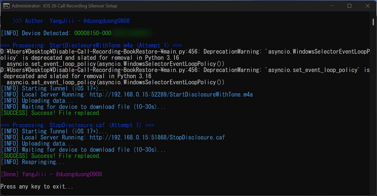
Task: Click 'Processing: StopDisclosure.caf (Attempt 1)' header
Action: tap(77, 125)
